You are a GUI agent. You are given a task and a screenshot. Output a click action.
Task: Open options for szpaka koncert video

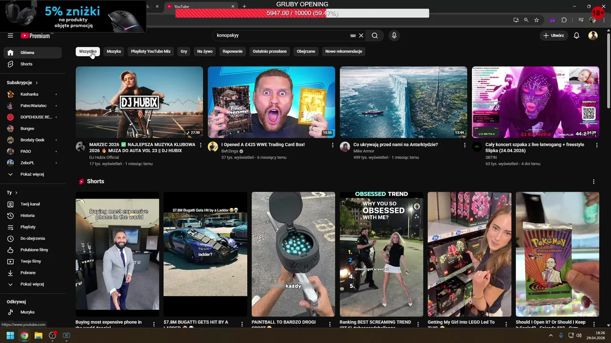pos(597,145)
